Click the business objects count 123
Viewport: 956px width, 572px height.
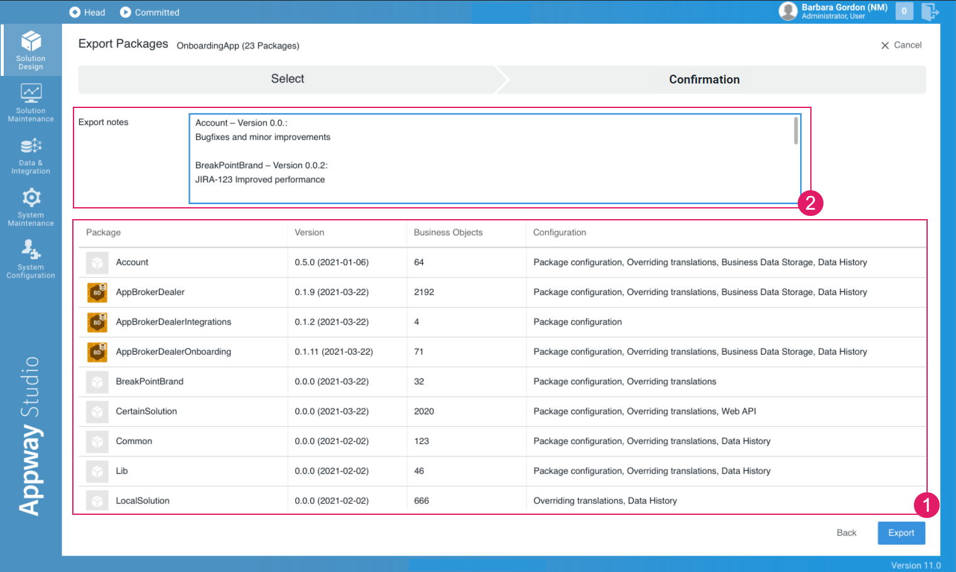(421, 441)
